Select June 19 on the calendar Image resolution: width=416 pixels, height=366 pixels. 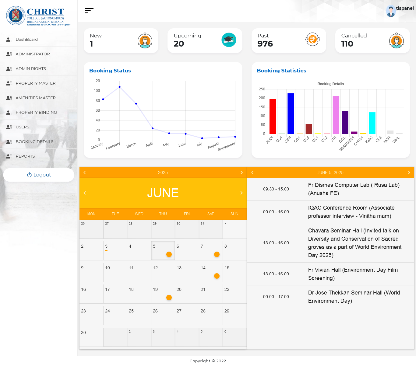coord(163,293)
